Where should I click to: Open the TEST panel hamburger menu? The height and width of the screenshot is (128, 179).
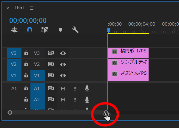tap(32, 8)
